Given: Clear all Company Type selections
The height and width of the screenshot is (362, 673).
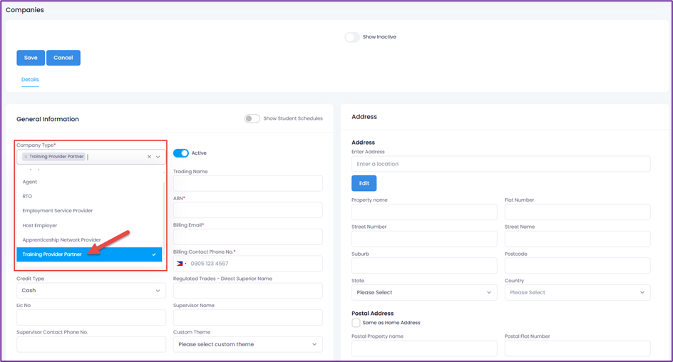Looking at the screenshot, I should pyautogui.click(x=149, y=157).
